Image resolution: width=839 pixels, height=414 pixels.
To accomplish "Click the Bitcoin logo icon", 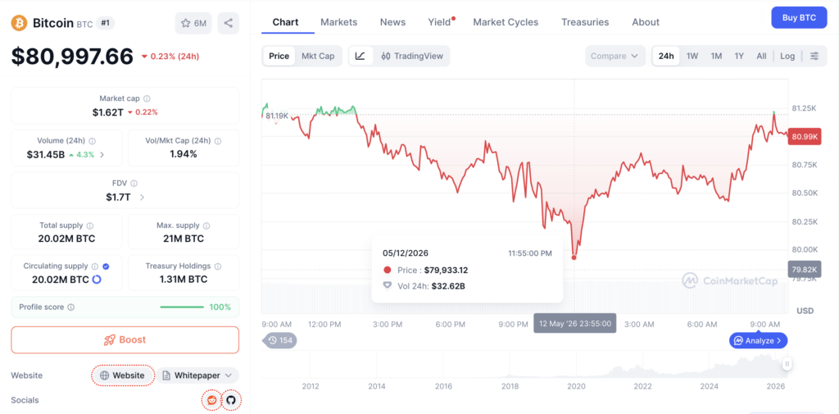I will pos(20,23).
